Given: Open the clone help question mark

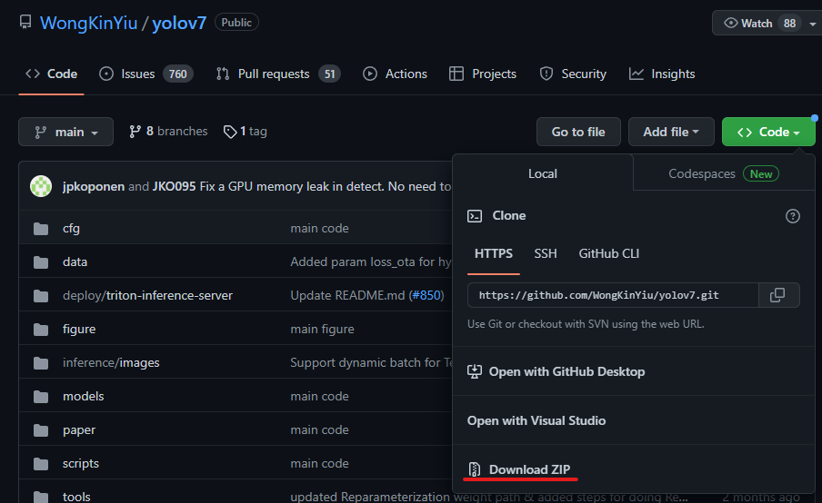Looking at the screenshot, I should (793, 216).
